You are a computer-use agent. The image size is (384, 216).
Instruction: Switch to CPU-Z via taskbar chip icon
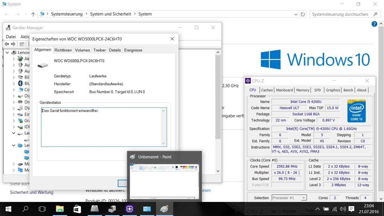pos(129,209)
